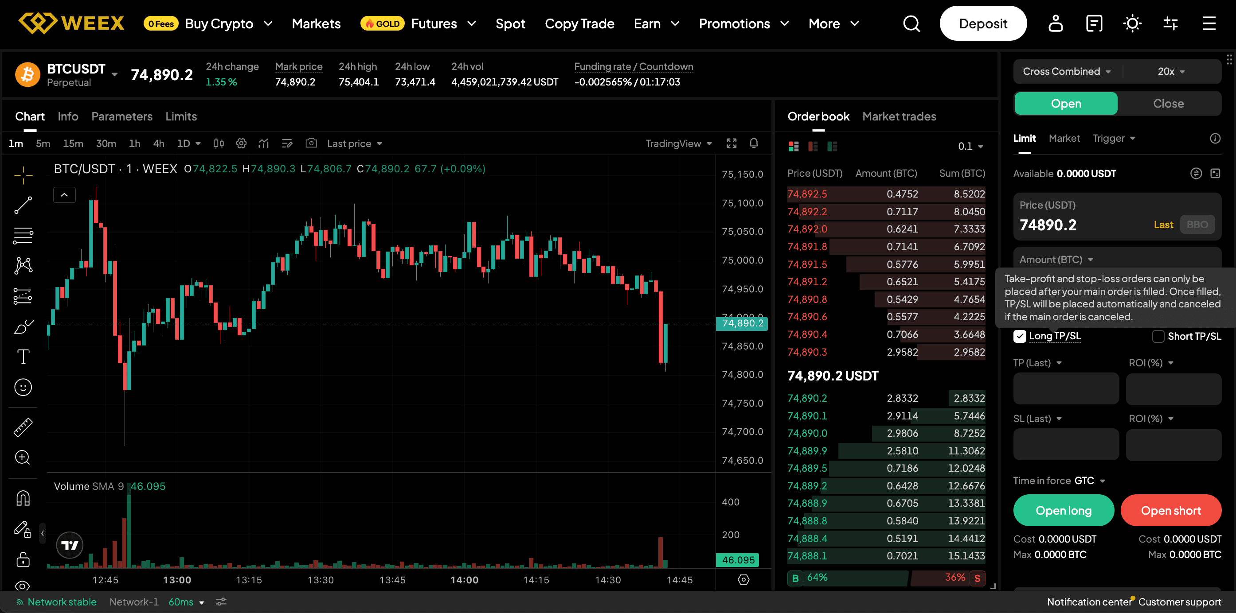Open the Markets menu item
Image resolution: width=1236 pixels, height=613 pixels.
point(316,23)
